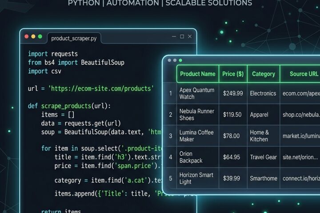The image size is (320, 213).
Task: Open the site.net/orion source URL
Action: pyautogui.click(x=300, y=157)
